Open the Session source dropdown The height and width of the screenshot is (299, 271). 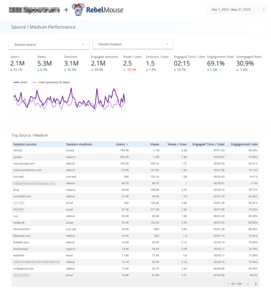point(49,44)
